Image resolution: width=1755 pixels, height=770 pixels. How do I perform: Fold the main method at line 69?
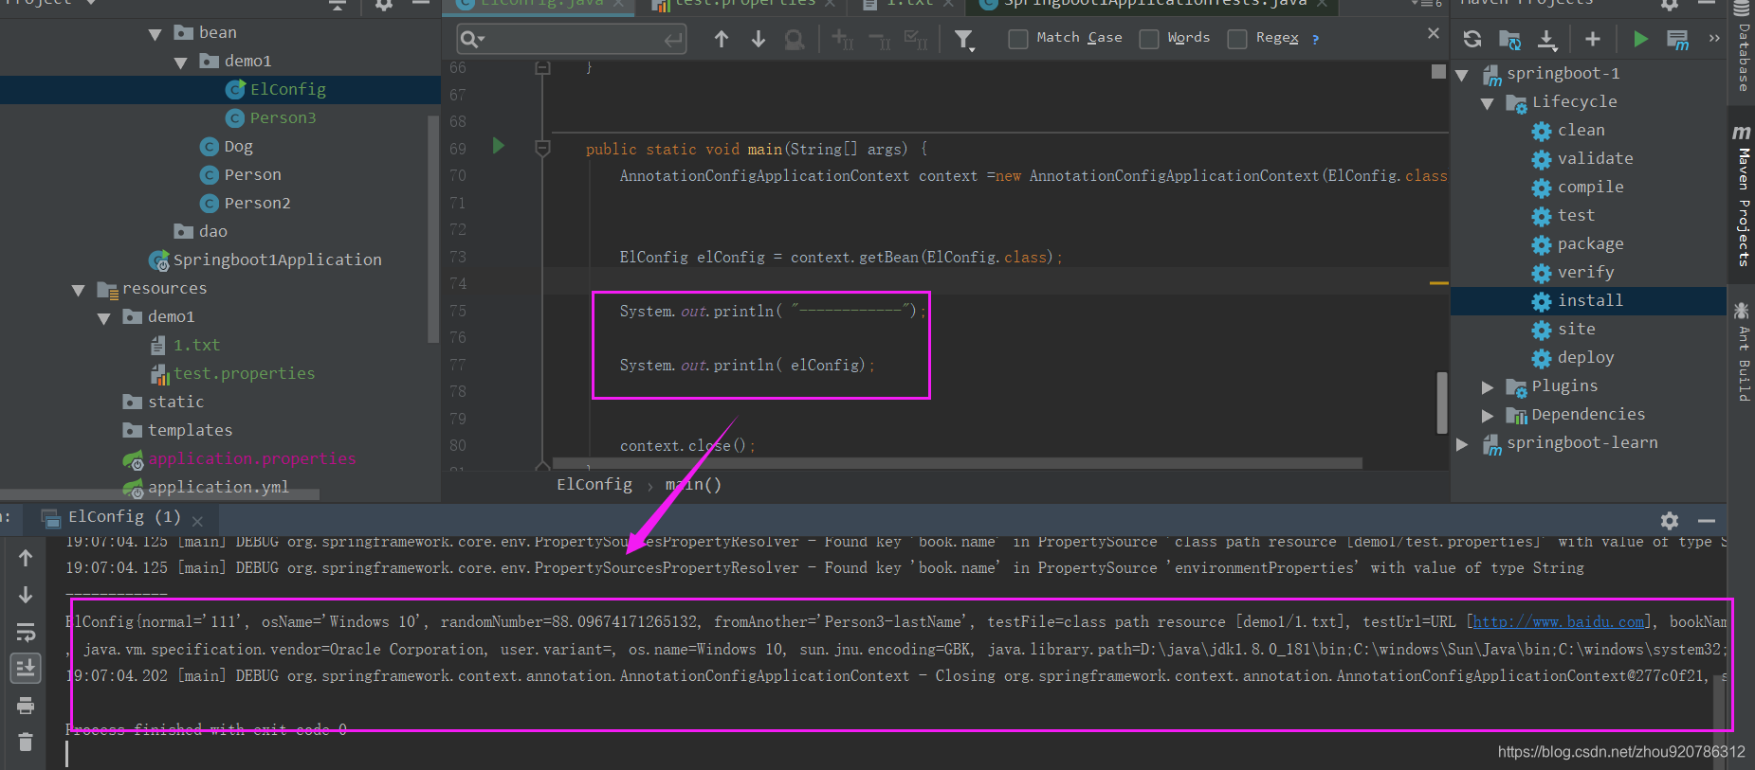[542, 149]
